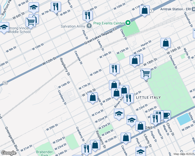Click the Huron St label

(146, 43)
